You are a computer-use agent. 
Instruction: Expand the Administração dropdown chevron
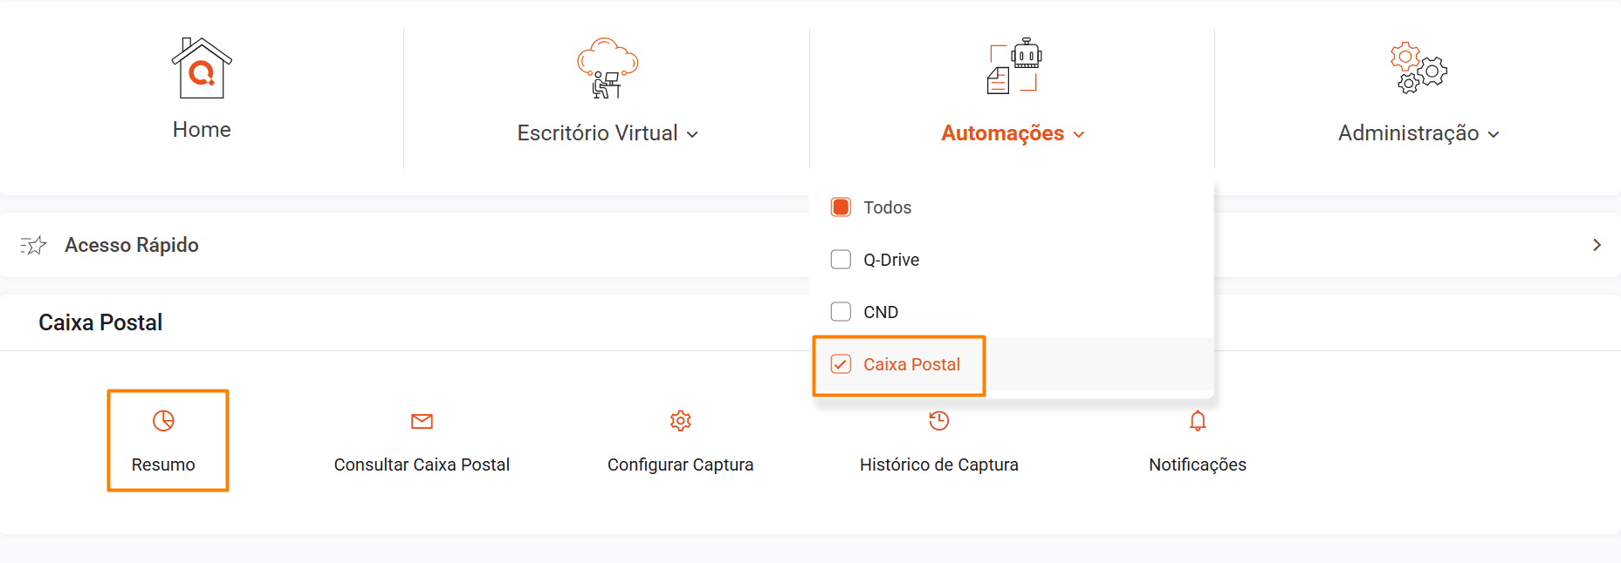pyautogui.click(x=1494, y=134)
